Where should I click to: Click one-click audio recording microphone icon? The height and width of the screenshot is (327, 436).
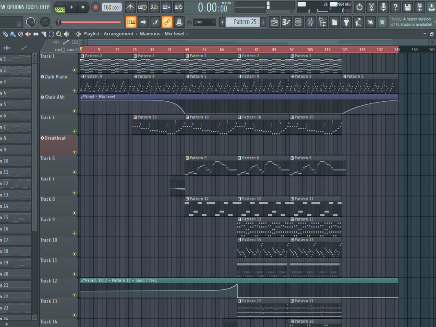coord(383,7)
